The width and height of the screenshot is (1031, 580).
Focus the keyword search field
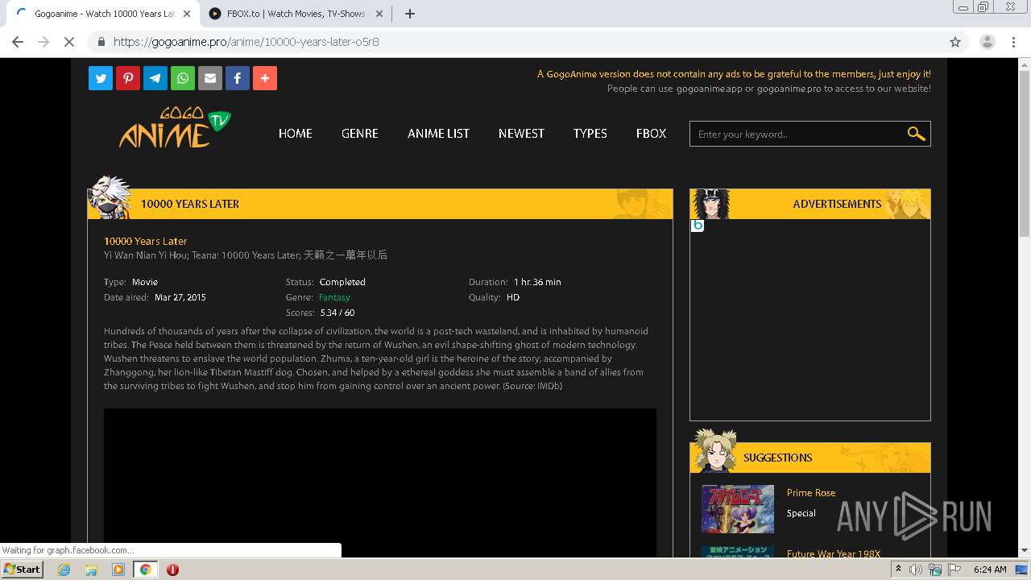(797, 134)
